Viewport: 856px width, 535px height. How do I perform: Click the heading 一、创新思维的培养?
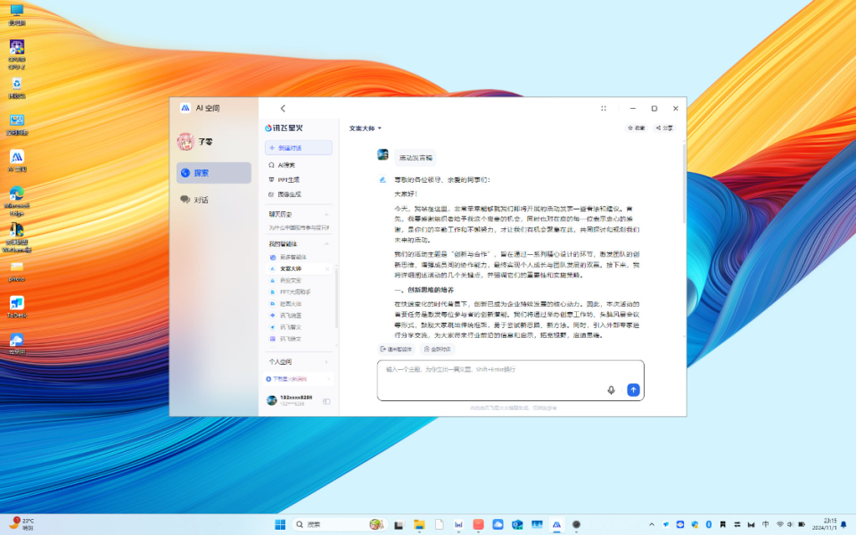424,290
